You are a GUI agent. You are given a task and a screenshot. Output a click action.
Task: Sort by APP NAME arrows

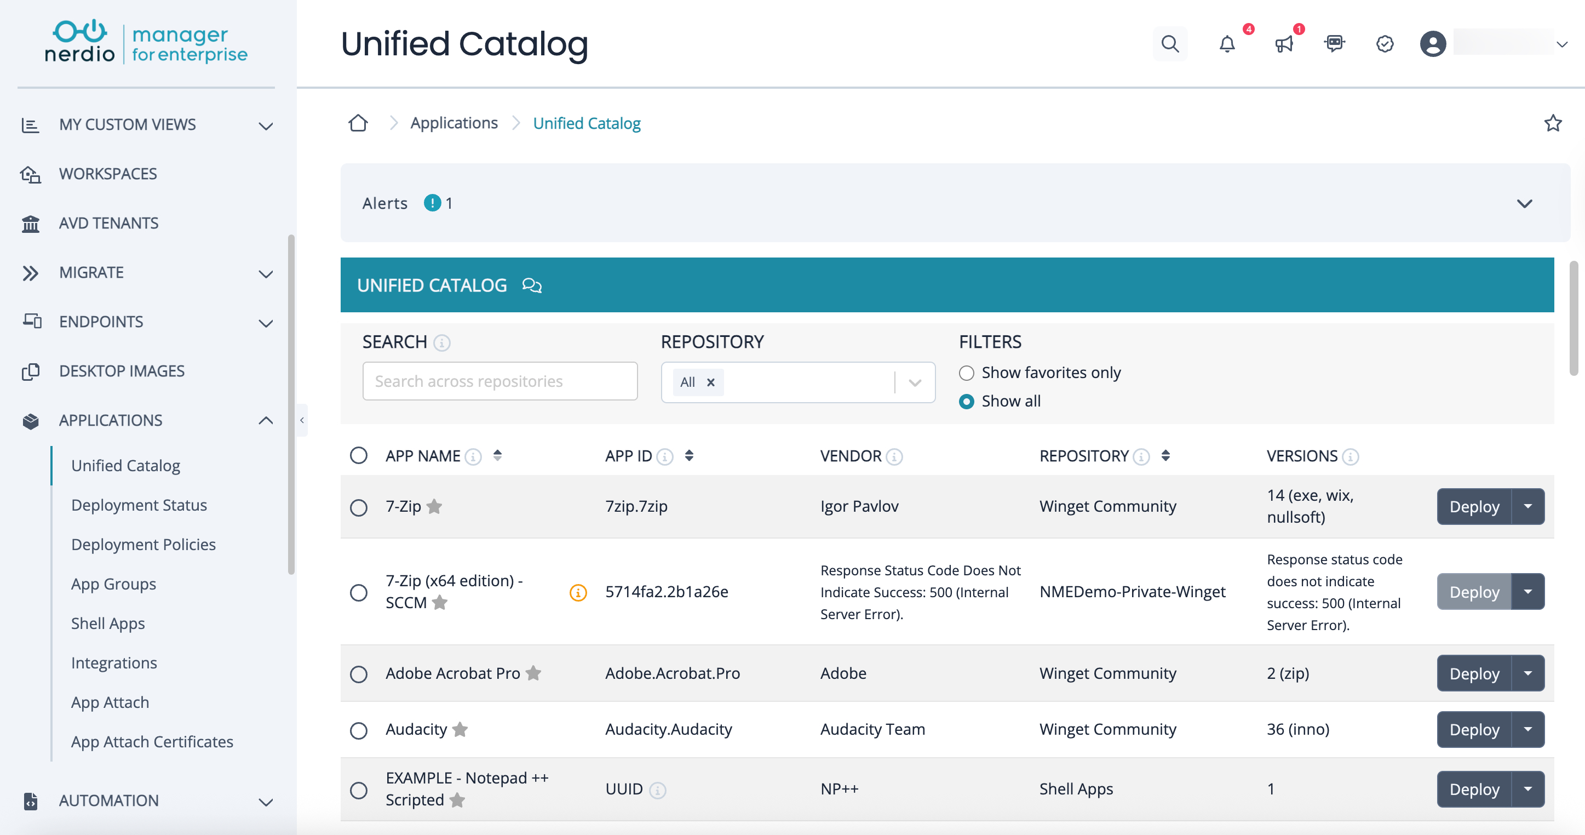tap(497, 455)
